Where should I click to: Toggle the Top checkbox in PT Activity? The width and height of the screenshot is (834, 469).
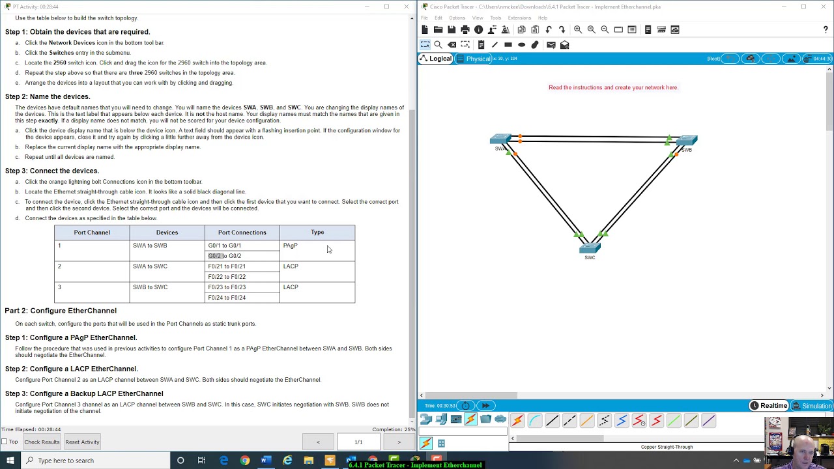(x=5, y=442)
